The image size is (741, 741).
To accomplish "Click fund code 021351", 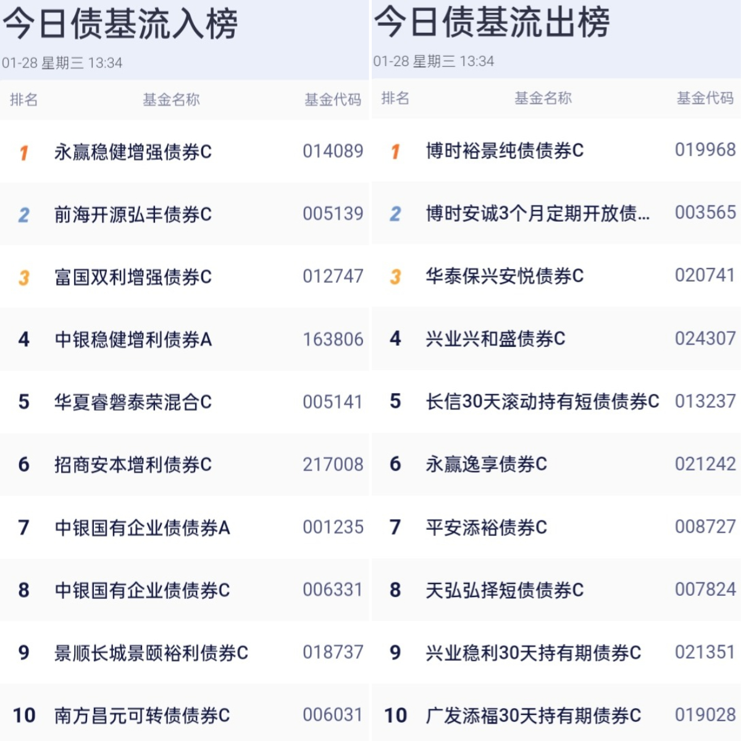I will tap(705, 652).
